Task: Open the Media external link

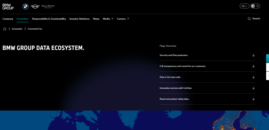Action: click(x=108, y=19)
